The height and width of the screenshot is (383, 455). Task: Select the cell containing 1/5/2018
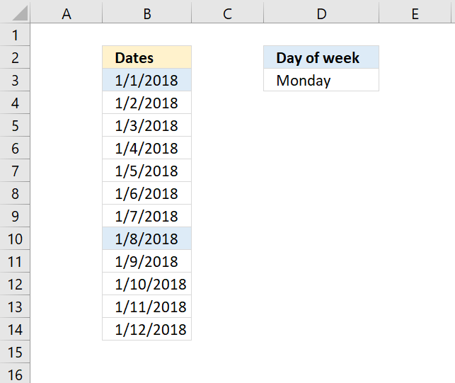pos(146,171)
